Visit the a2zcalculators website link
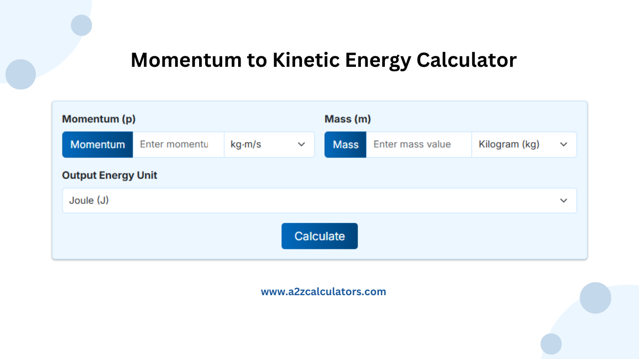Image resolution: width=639 pixels, height=359 pixels. 323,292
